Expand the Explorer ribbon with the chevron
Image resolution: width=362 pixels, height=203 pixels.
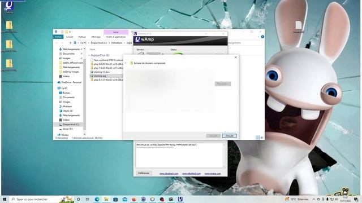click(258, 37)
